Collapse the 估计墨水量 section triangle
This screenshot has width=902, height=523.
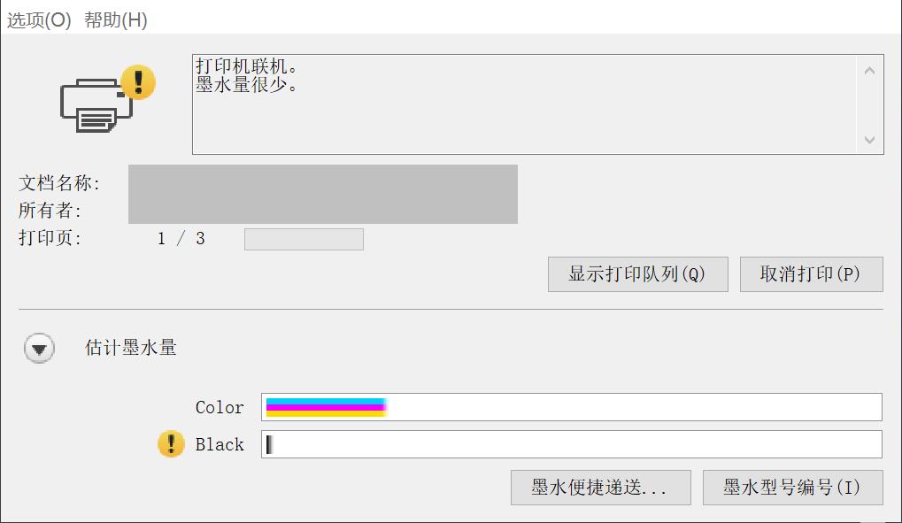(x=39, y=349)
